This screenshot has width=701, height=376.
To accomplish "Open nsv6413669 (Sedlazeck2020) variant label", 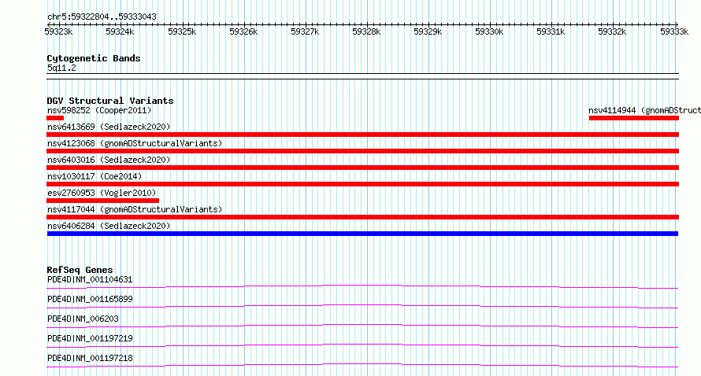I will (109, 127).
